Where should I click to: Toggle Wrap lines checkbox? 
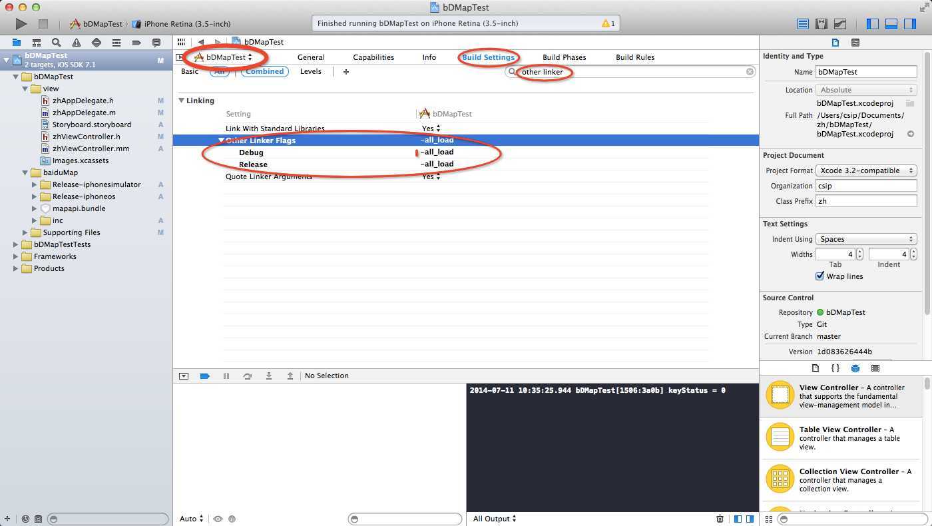tap(819, 276)
